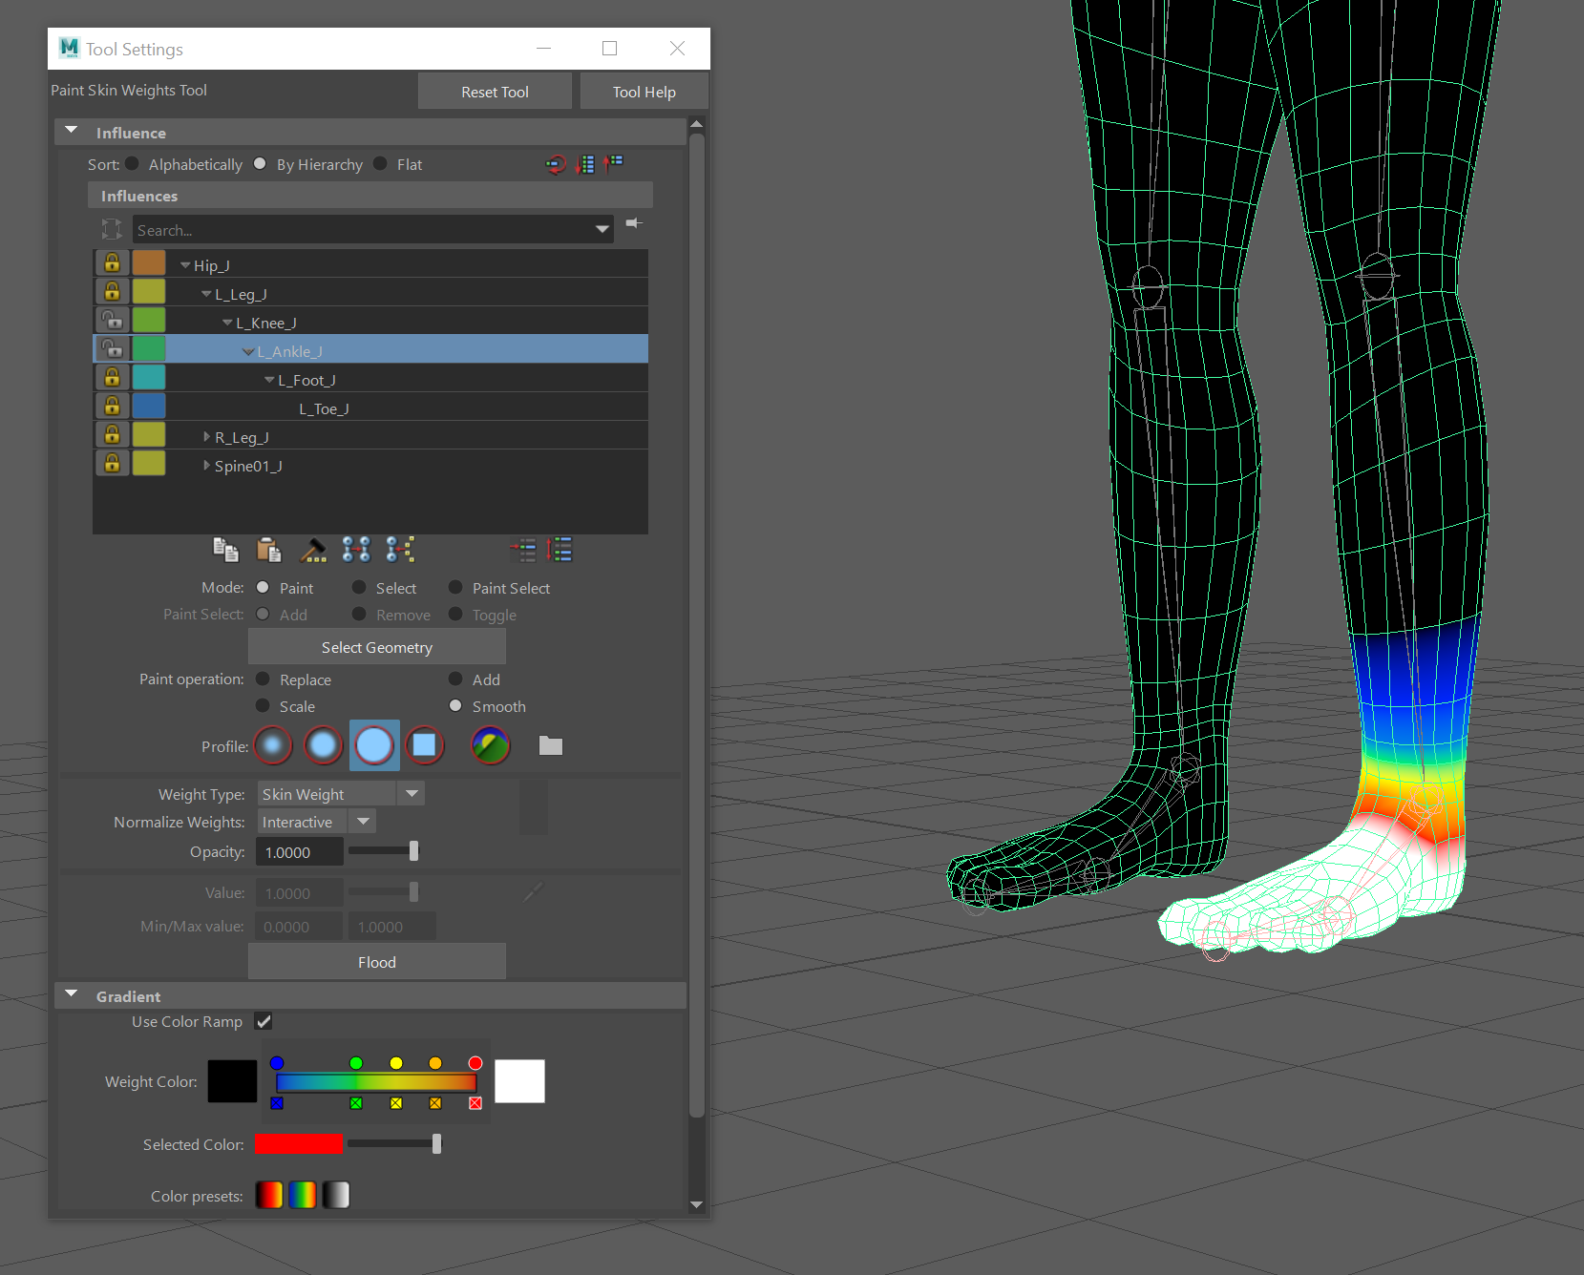Click the Paste weights icon

pos(269,550)
